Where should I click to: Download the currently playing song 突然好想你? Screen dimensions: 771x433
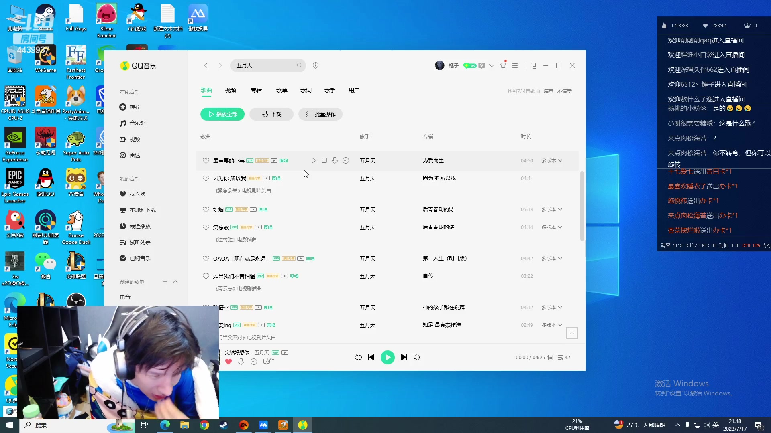(241, 362)
